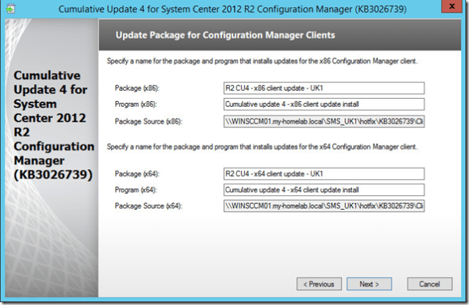Edit the Program (x86) name field
This screenshot has height=305, width=469.
[324, 104]
